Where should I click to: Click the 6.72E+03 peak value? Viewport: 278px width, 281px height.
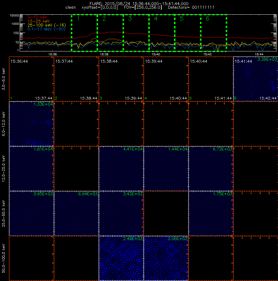tap(223, 149)
